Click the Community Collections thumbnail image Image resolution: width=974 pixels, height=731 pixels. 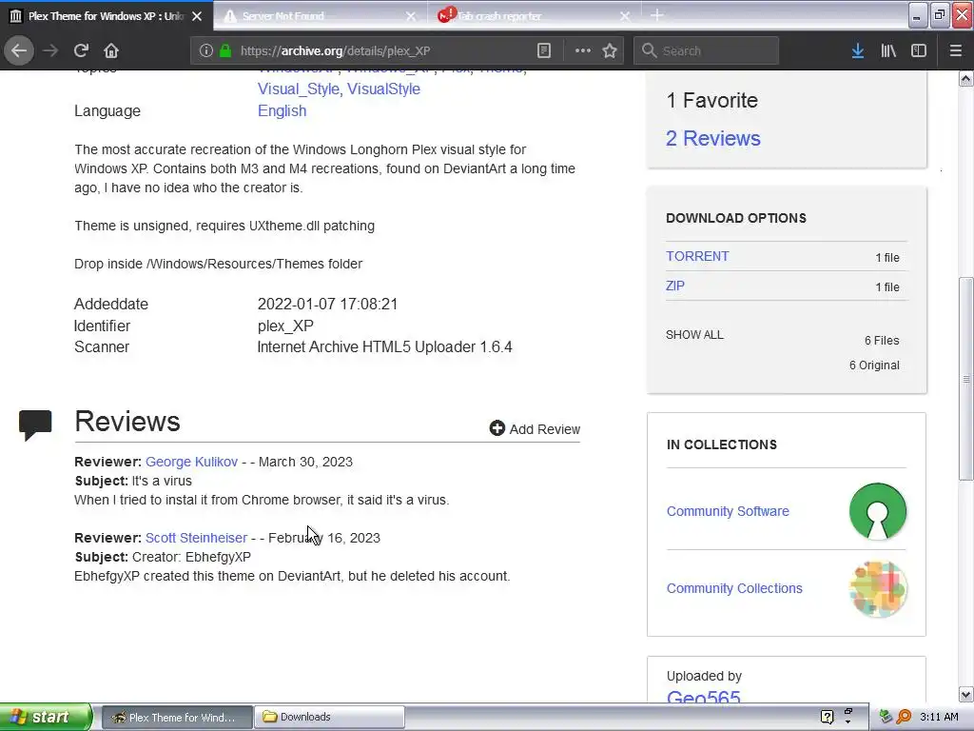tap(878, 588)
